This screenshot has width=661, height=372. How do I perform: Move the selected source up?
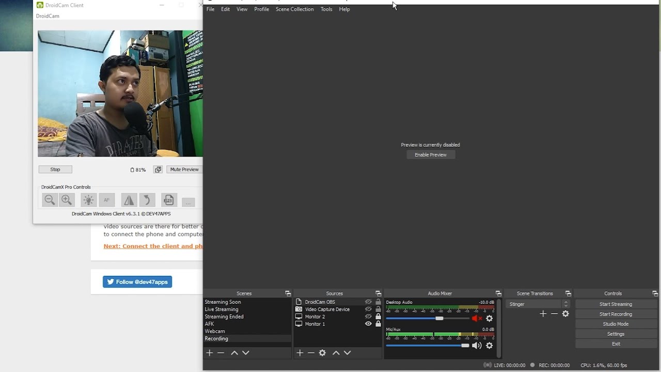336,353
